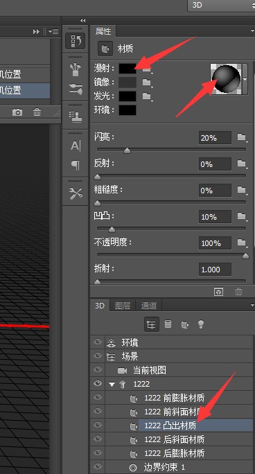Filter 3D panel by materials
This screenshot has width=255, height=474.
(x=184, y=325)
